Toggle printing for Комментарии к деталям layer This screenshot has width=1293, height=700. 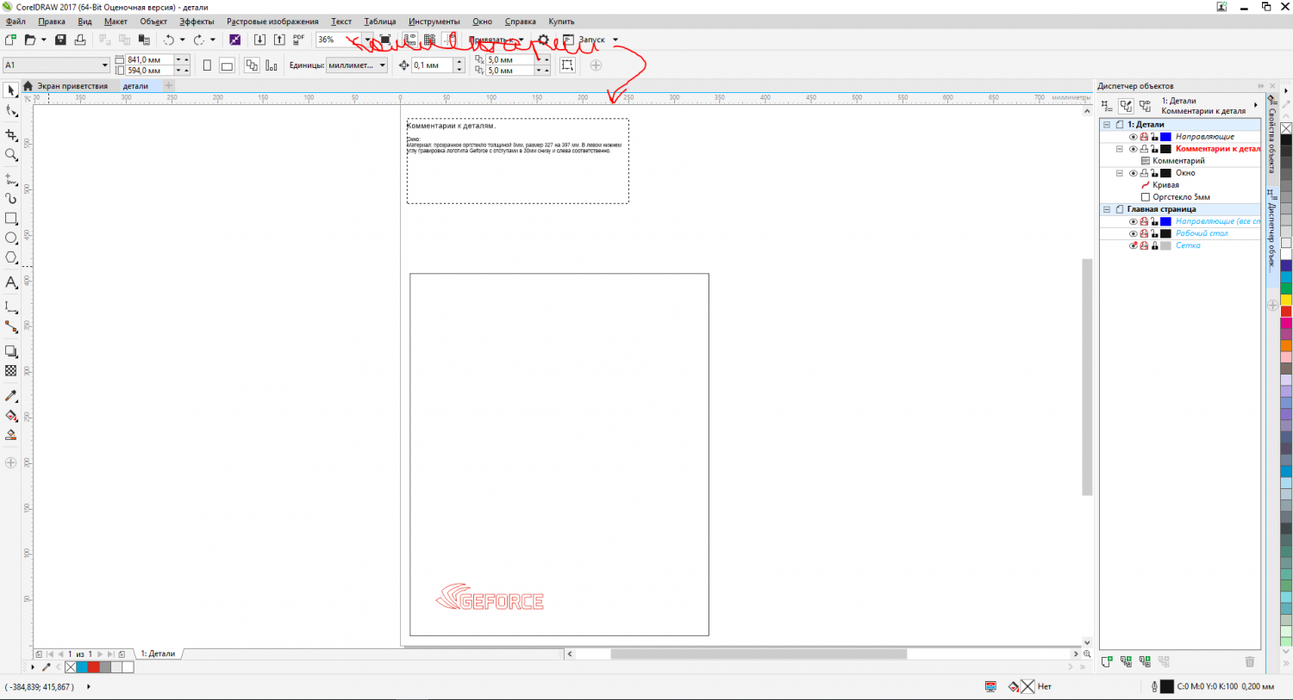click(1144, 149)
